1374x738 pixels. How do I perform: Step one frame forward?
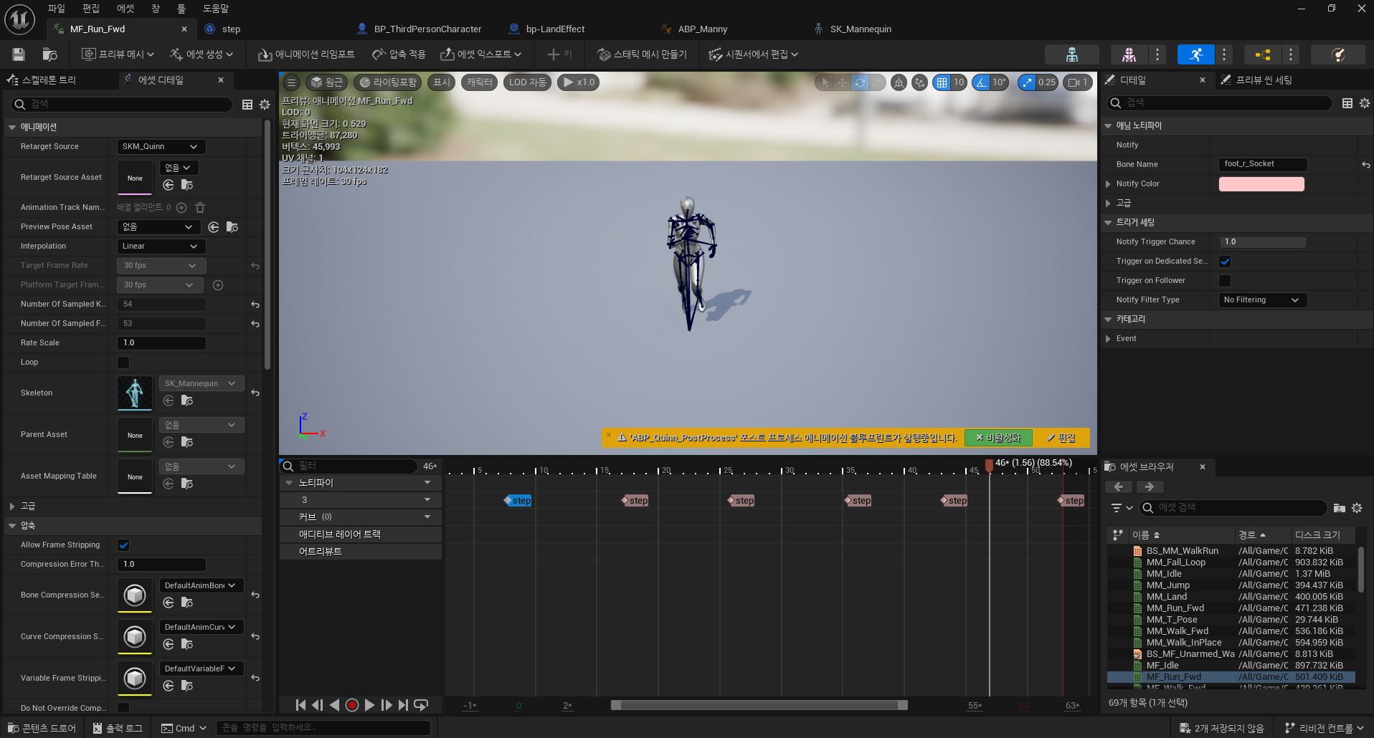pyautogui.click(x=387, y=705)
